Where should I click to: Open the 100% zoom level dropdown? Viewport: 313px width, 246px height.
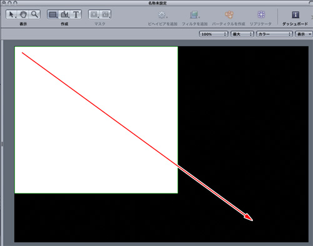213,34
